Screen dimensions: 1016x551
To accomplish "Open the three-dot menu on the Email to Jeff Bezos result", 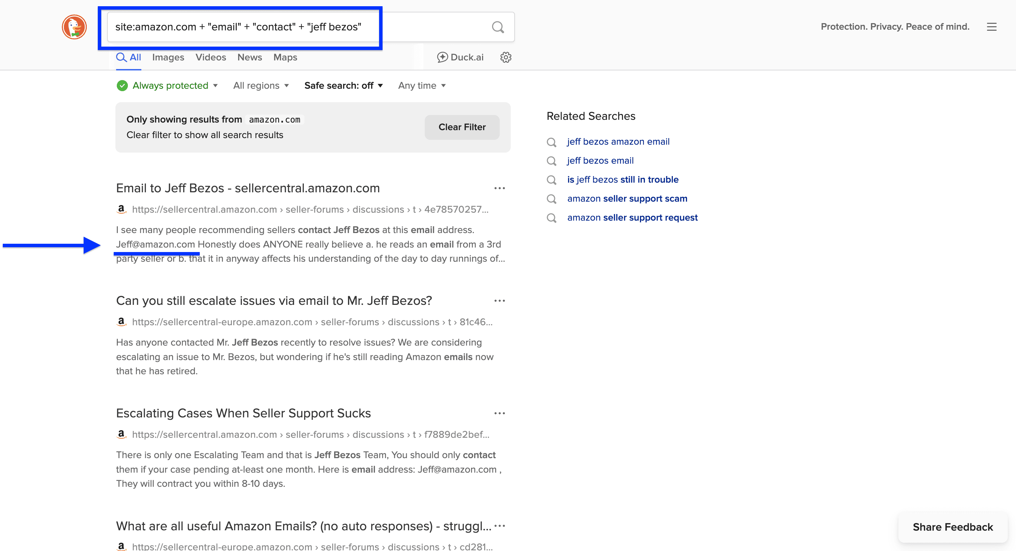I will click(499, 188).
